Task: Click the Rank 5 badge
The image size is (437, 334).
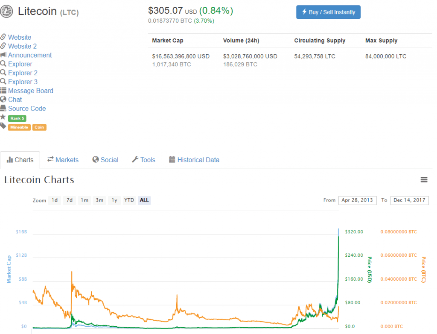Action: click(x=17, y=118)
